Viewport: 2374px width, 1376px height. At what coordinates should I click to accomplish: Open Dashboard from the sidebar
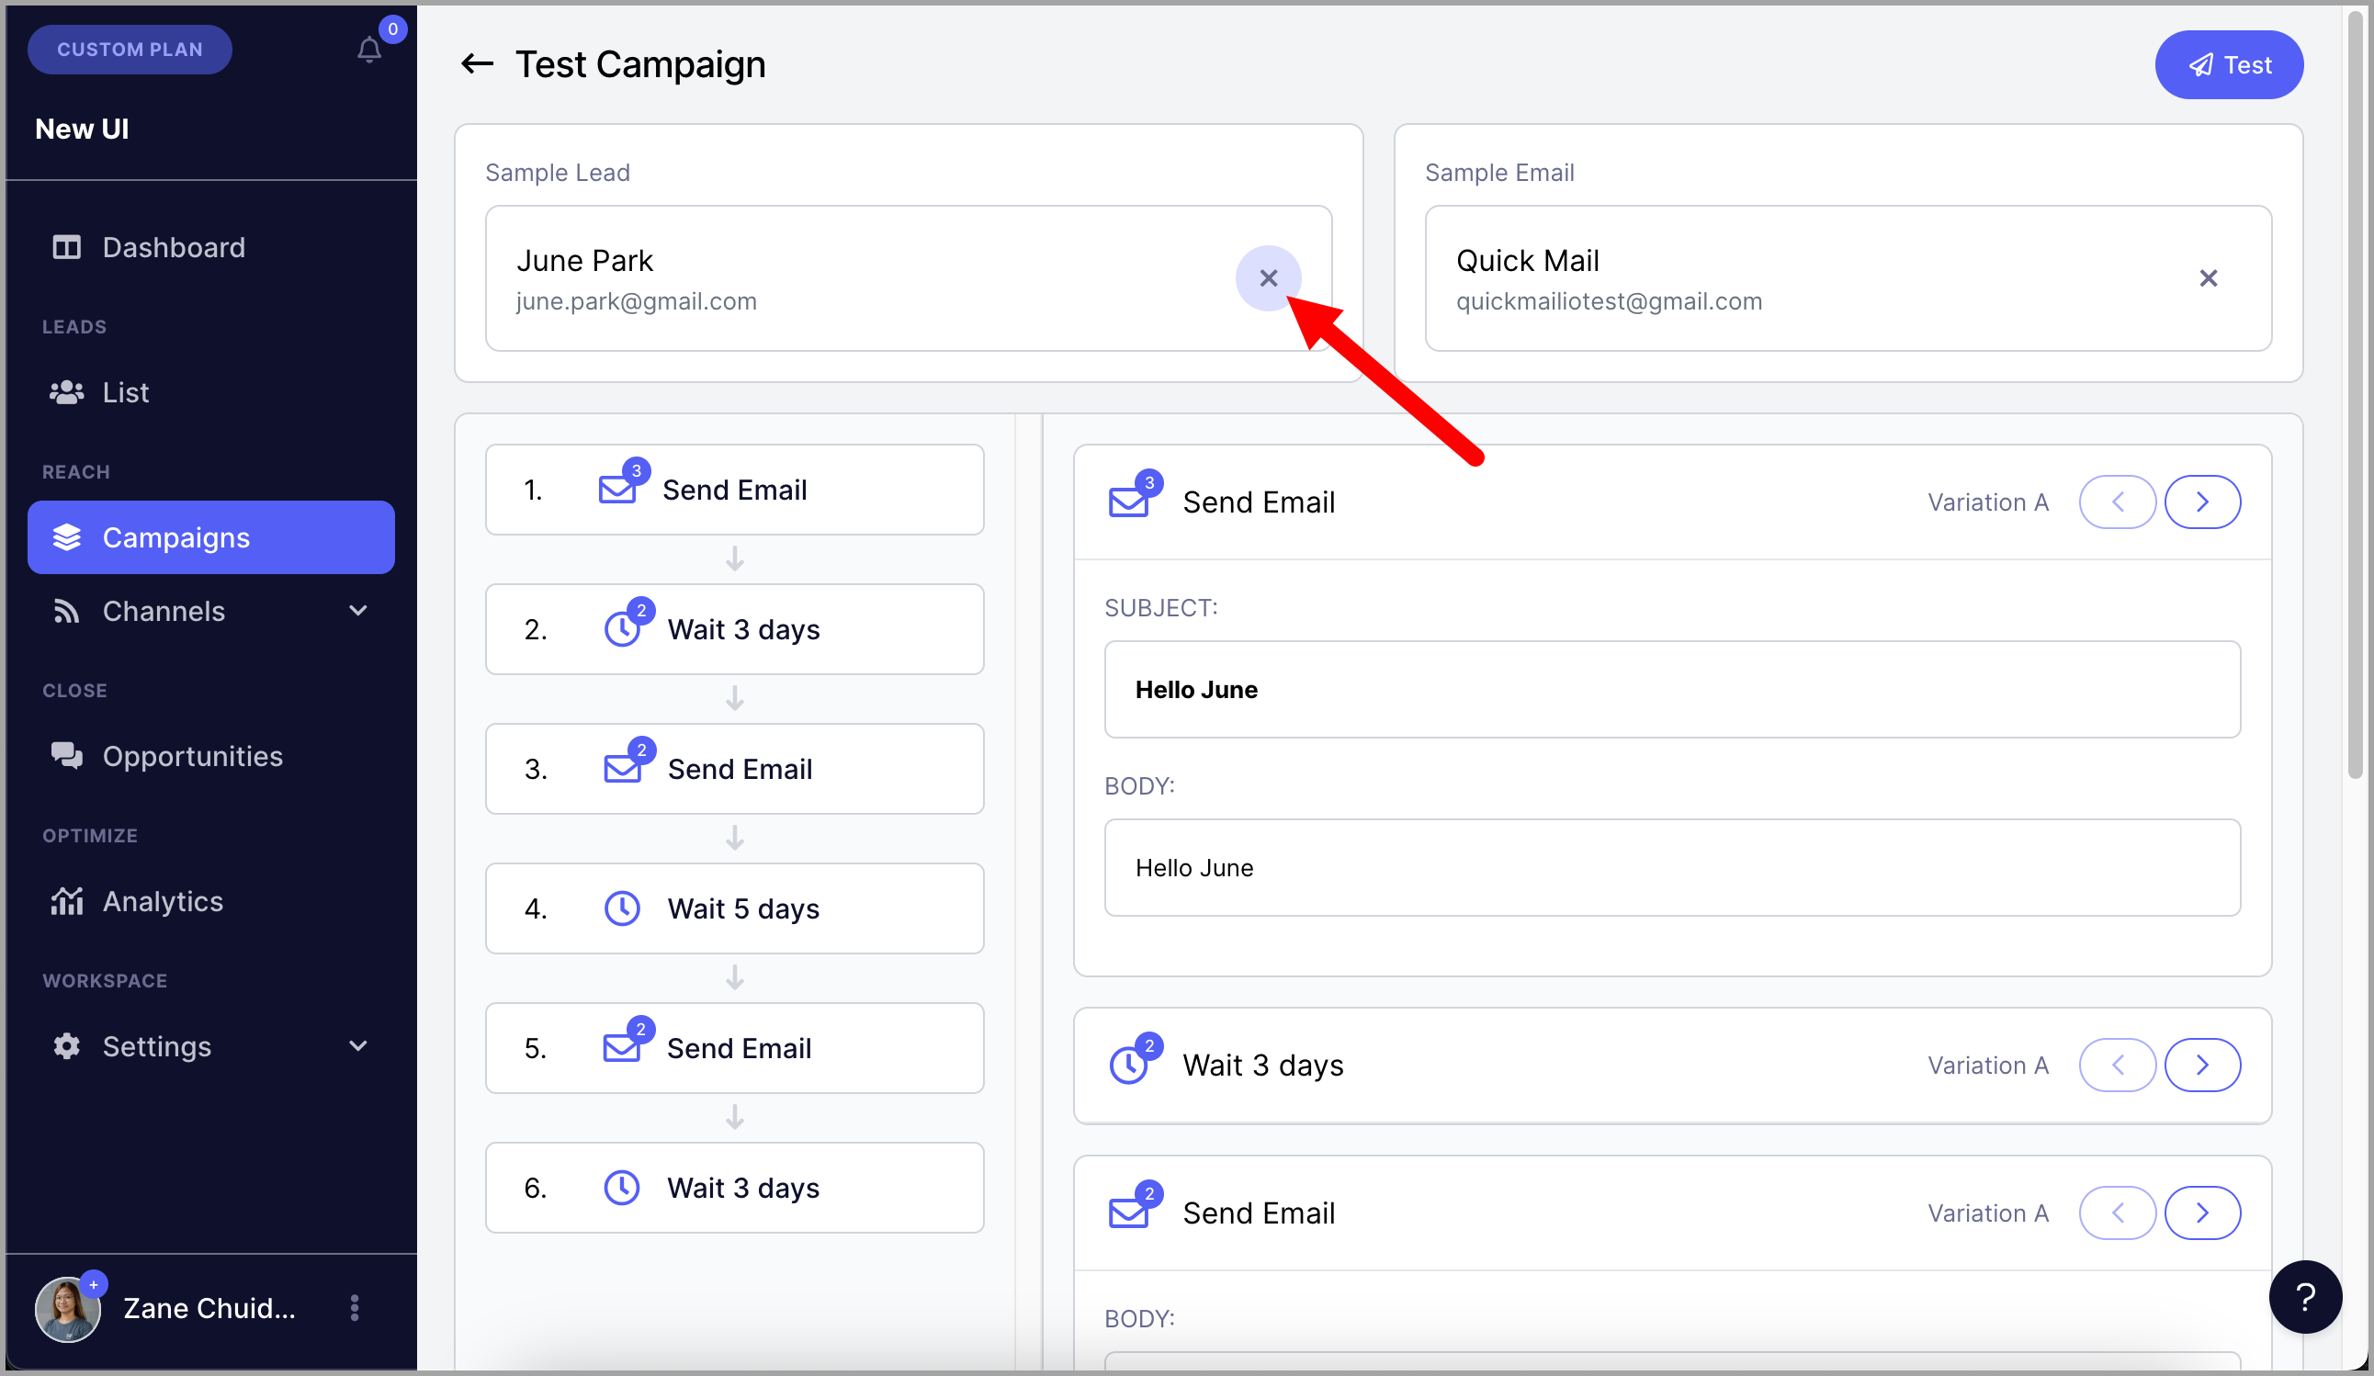(x=211, y=247)
